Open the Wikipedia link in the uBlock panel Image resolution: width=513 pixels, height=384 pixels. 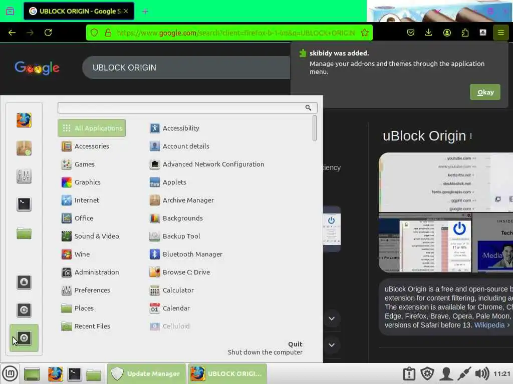[x=489, y=325]
